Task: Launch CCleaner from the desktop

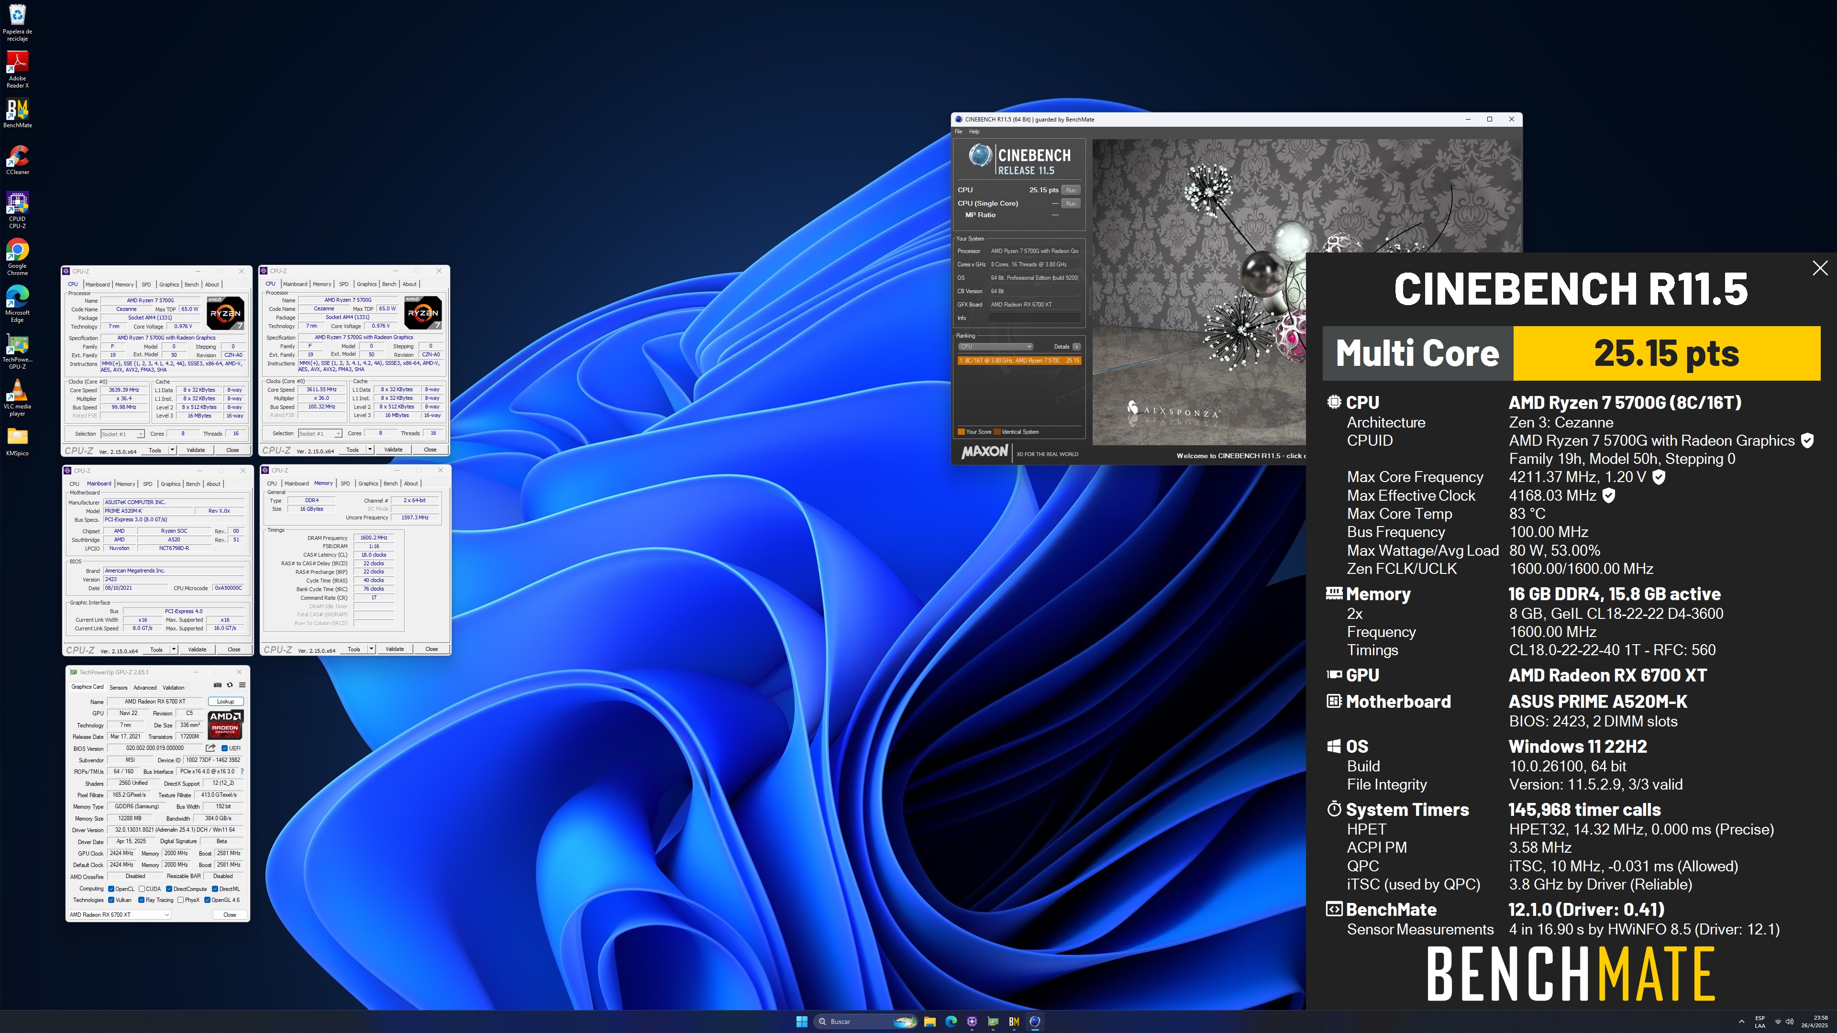Action: tap(17, 160)
